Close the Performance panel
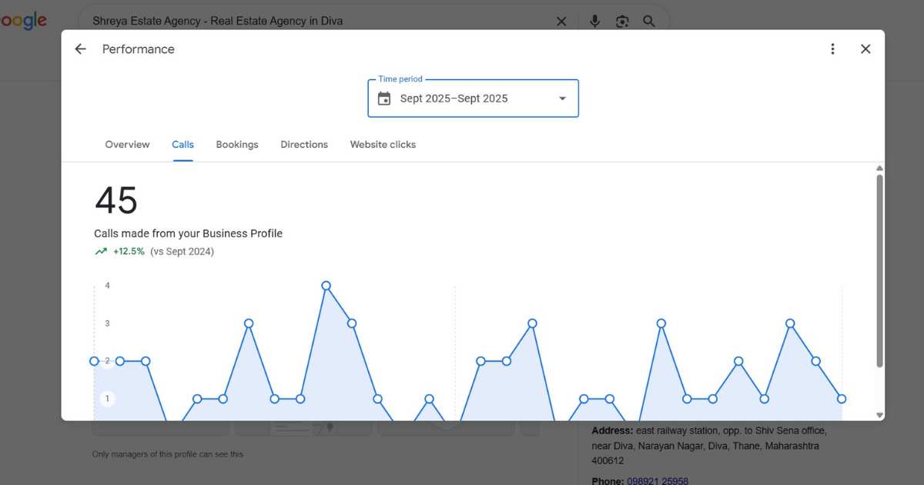 point(865,48)
